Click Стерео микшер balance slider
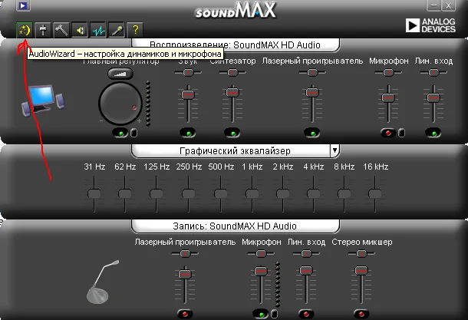 tap(361, 254)
